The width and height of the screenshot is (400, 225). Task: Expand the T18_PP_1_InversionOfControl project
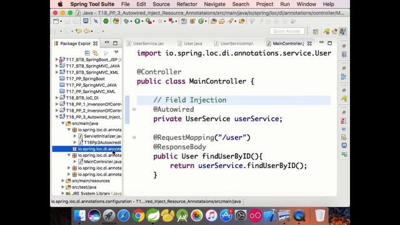[x=57, y=104]
